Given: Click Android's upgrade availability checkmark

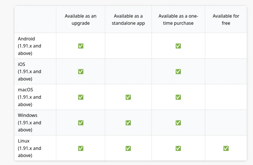Looking at the screenshot, I should (81, 46).
